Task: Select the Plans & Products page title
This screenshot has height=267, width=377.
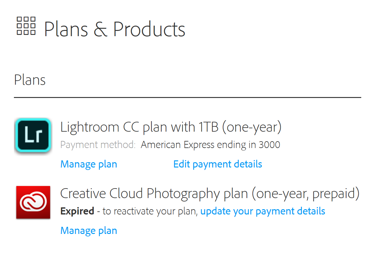Action: [115, 29]
